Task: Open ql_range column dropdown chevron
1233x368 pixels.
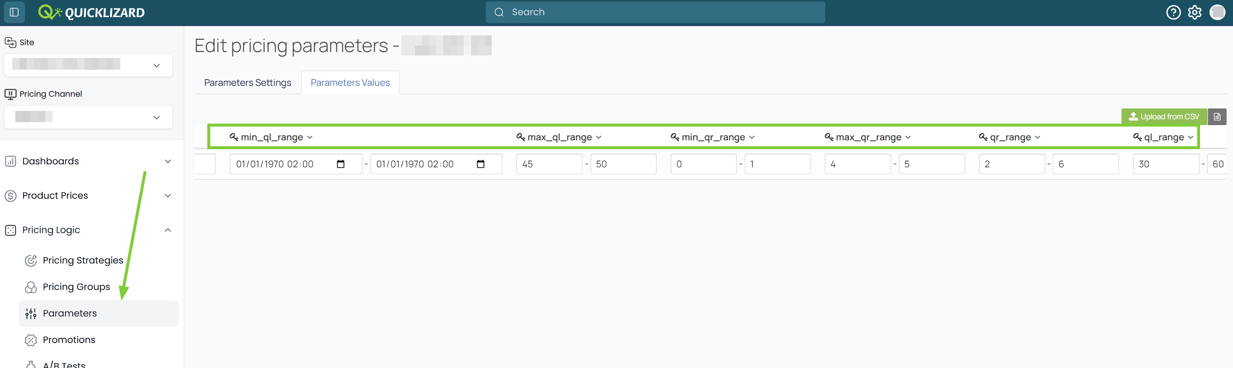Action: tap(1191, 137)
